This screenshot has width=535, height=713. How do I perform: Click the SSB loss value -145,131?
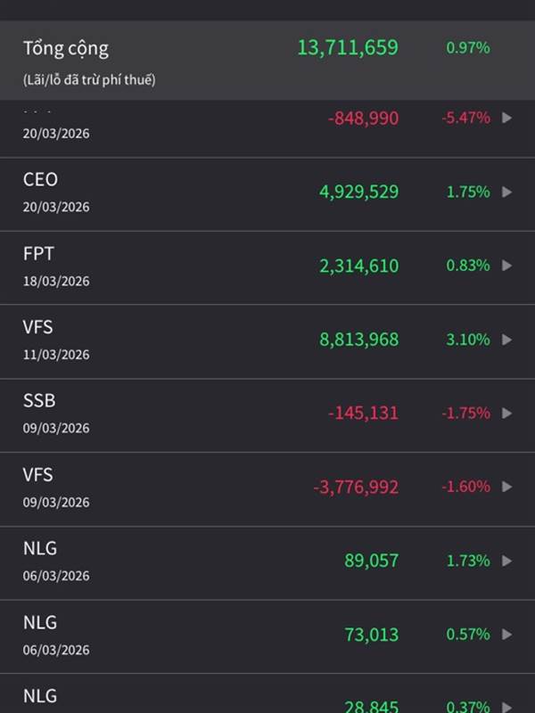(x=363, y=414)
